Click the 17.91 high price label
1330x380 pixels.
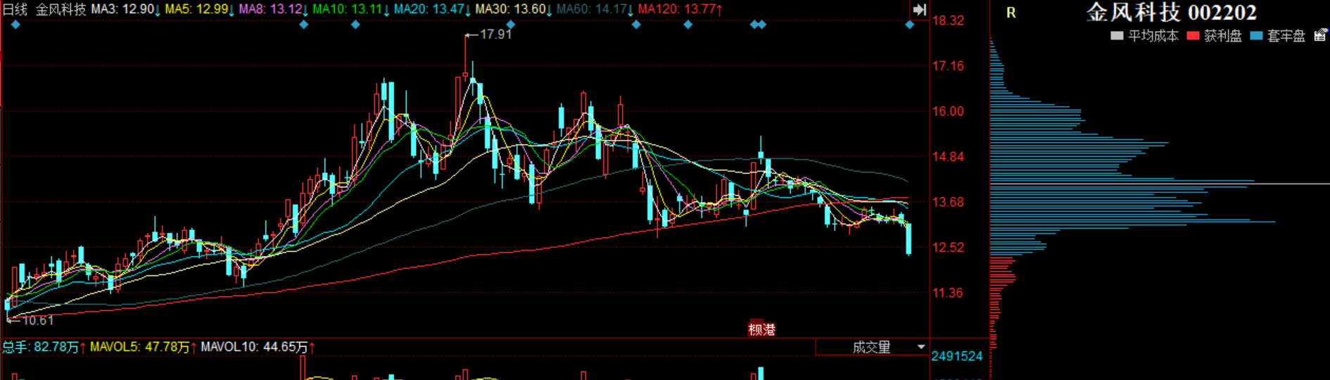coord(495,34)
